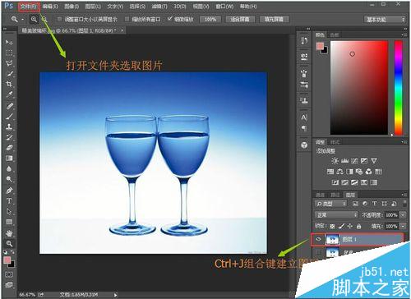Toggle lock transparent pixels icon

(332, 227)
